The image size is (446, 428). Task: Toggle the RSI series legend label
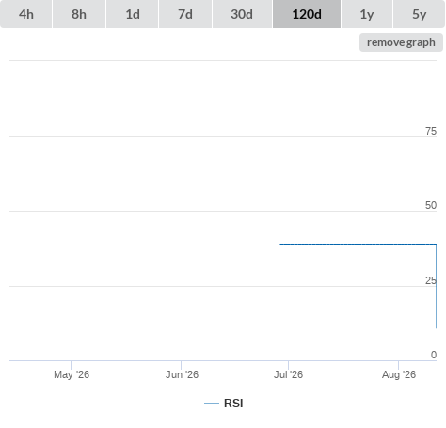(233, 404)
